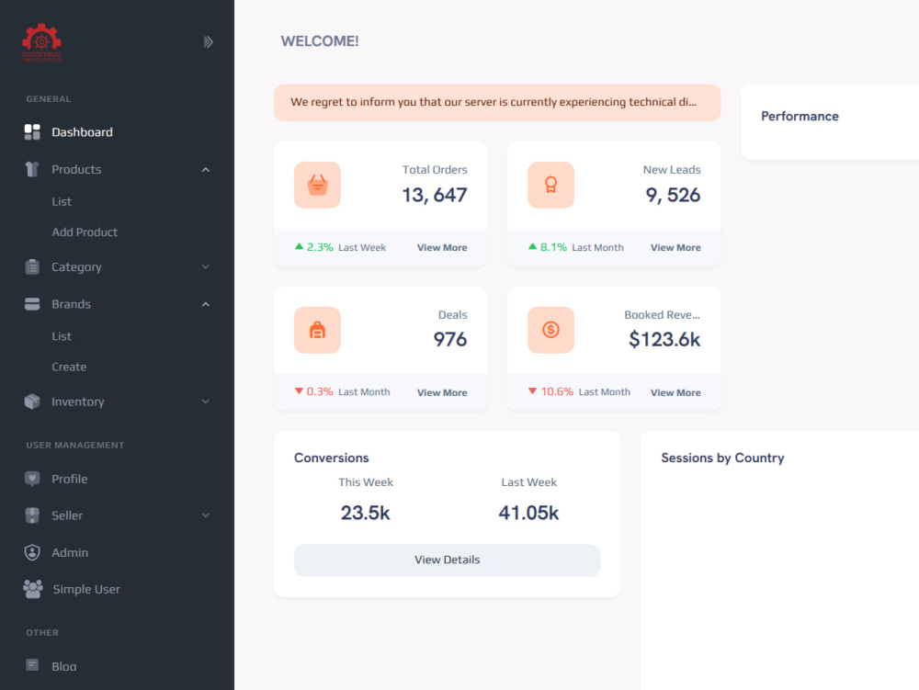This screenshot has height=690, width=919.
Task: Click the New Leads award icon
Action: 550,185
